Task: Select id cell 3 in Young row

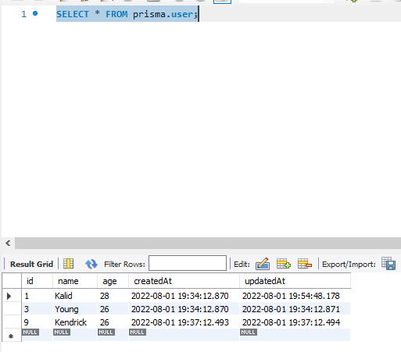Action: 37,309
